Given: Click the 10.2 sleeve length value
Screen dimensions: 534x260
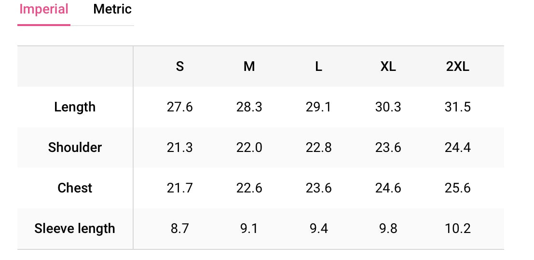Looking at the screenshot, I should coord(458,229).
